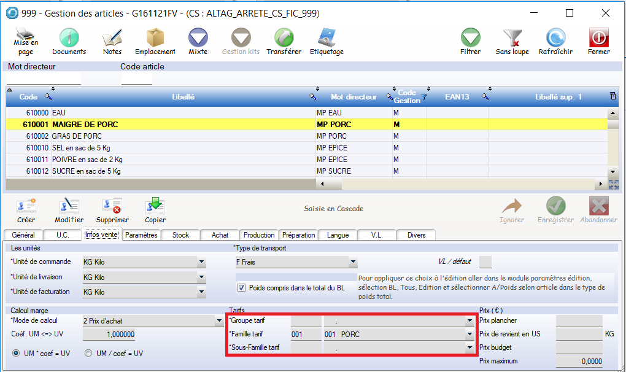Toggle 'Poids compris dans le total du BL' checkbox
Image resolution: width=626 pixels, height=372 pixels.
click(x=241, y=287)
